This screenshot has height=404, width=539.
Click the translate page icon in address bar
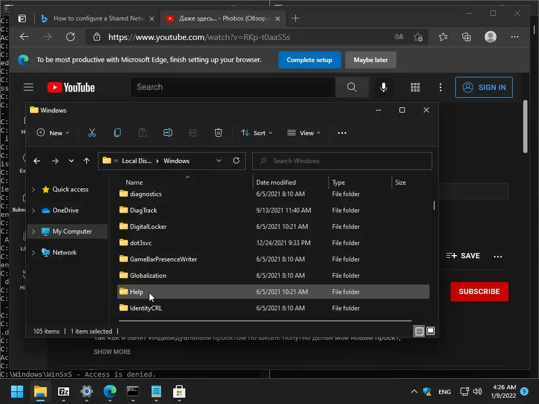(x=399, y=37)
